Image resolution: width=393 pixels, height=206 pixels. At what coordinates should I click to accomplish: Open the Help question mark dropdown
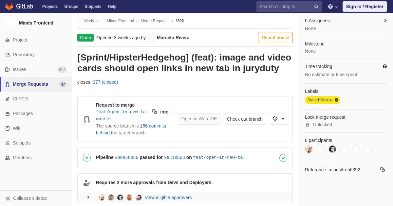tap(333, 7)
